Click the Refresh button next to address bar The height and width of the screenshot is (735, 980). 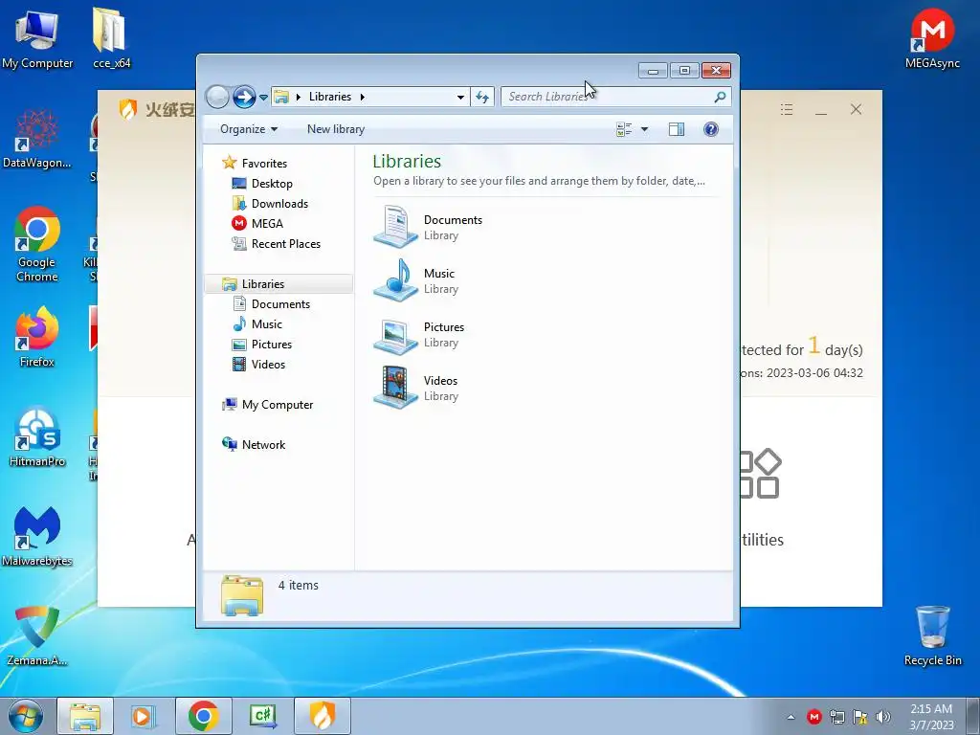482,97
